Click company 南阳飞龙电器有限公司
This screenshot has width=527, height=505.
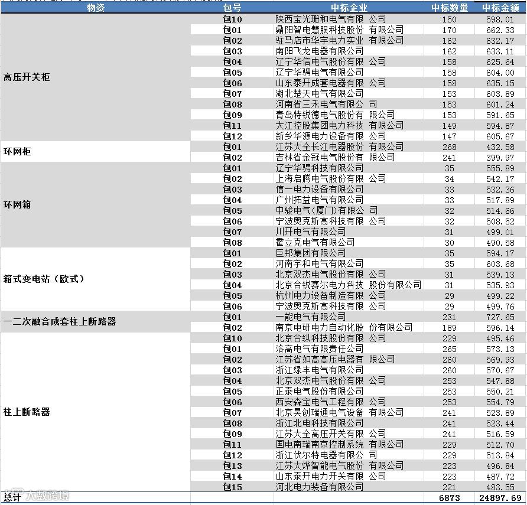point(320,51)
